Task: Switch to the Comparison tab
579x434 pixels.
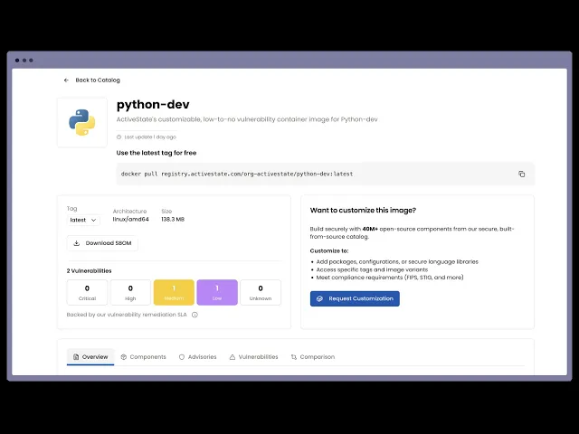Action: click(x=312, y=357)
